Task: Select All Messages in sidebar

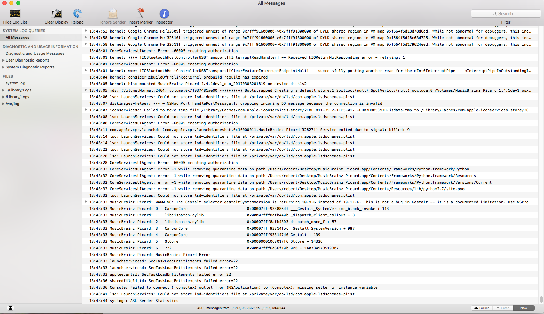Action: click(41, 37)
